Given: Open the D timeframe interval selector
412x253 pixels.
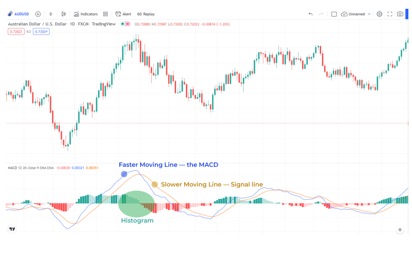Looking at the screenshot, I should click(x=51, y=14).
